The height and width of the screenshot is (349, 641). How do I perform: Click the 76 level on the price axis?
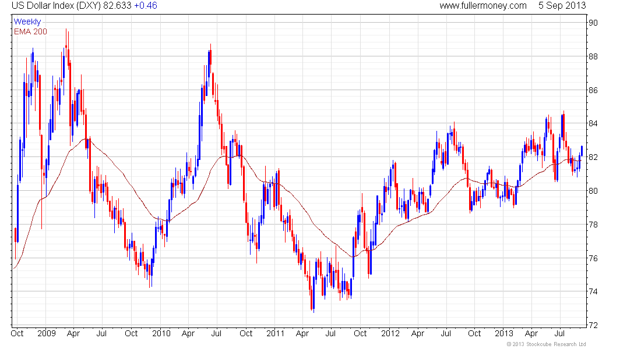tap(593, 258)
